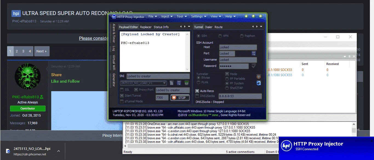Enable the DNS2Socks checkbox
Image resolution: width=374 pixels, height=160 pixels.
coord(197,96)
